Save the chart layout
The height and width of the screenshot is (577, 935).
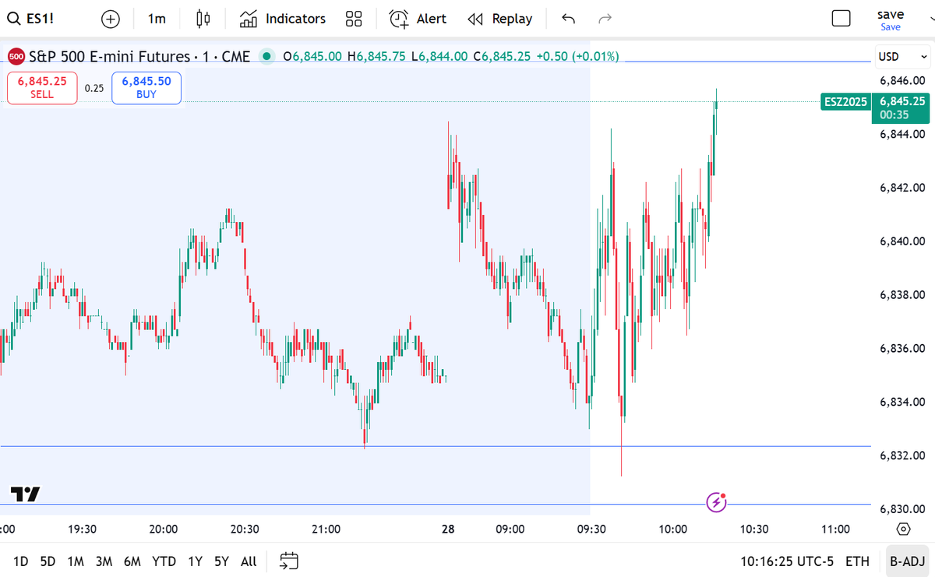pos(891,19)
